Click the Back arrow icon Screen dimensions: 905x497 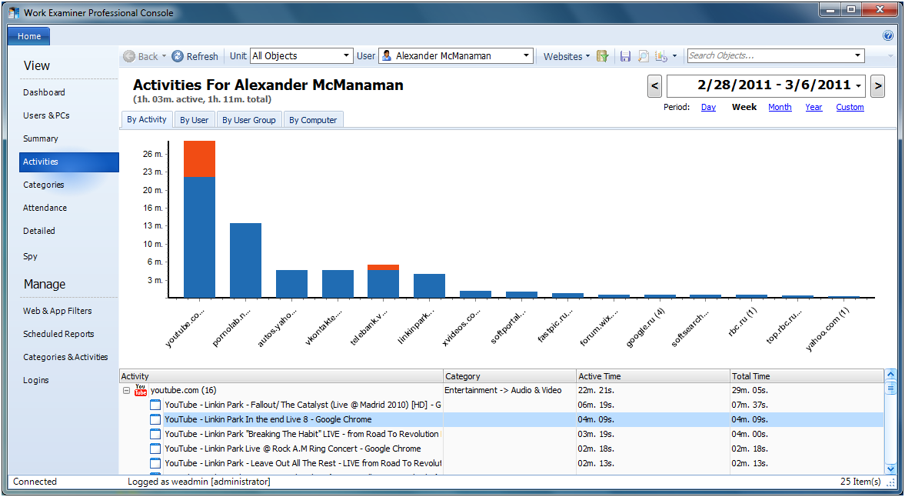[x=129, y=56]
